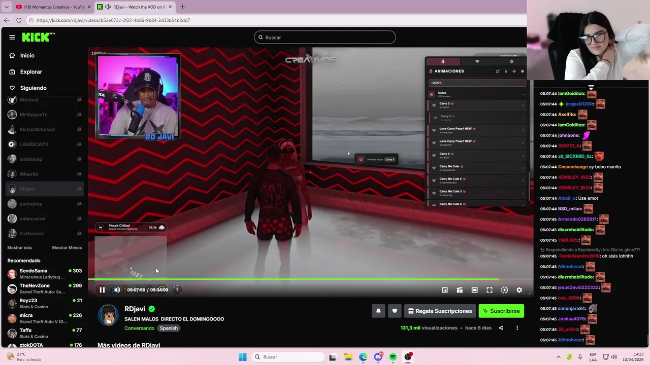Enter fullscreen video mode
650x365 pixels.
pos(490,290)
